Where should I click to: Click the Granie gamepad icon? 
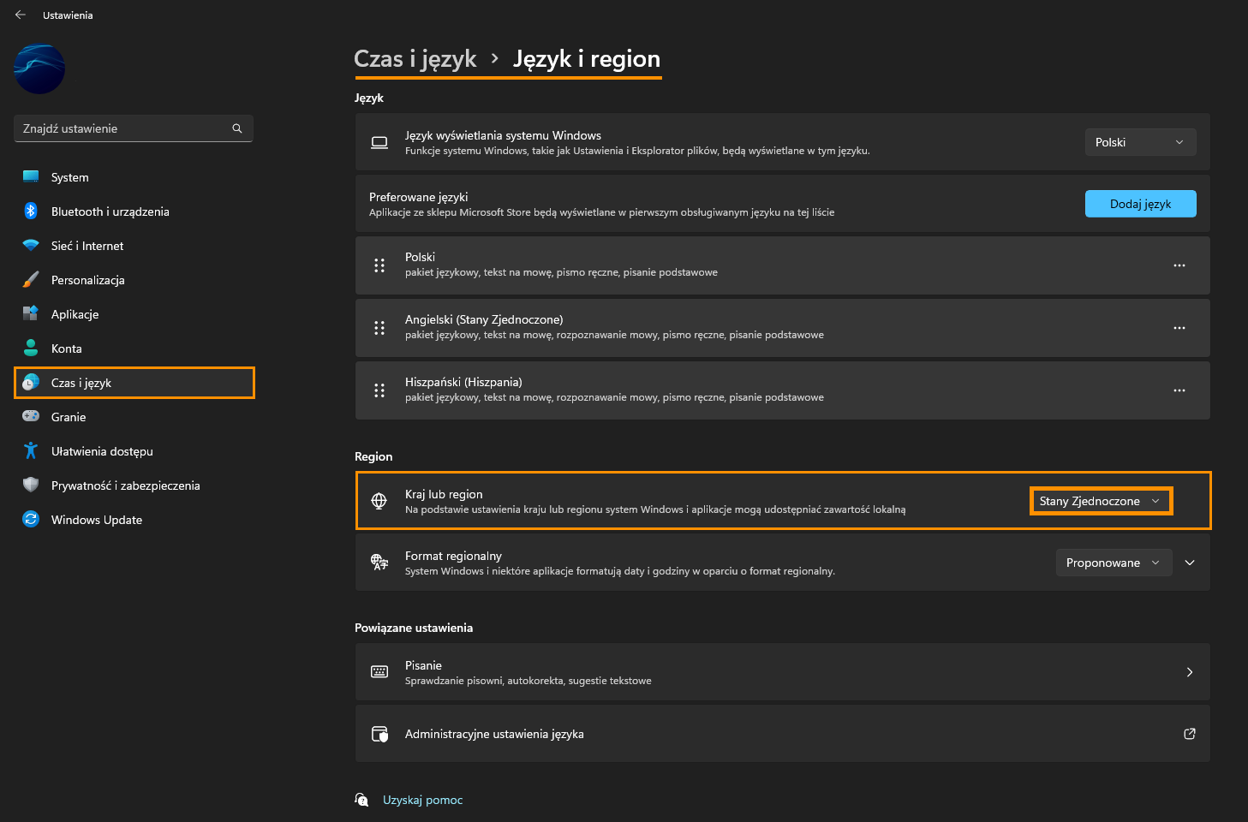click(x=31, y=416)
